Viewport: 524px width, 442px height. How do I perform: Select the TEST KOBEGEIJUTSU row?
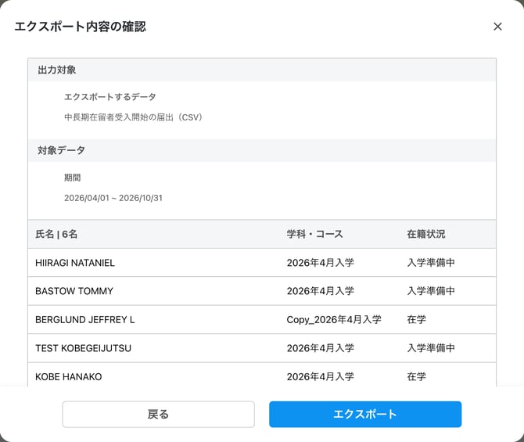[x=262, y=348]
